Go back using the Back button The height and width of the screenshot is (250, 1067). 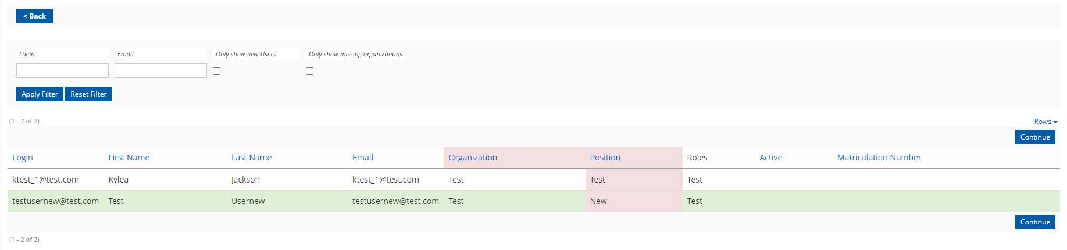[x=34, y=16]
